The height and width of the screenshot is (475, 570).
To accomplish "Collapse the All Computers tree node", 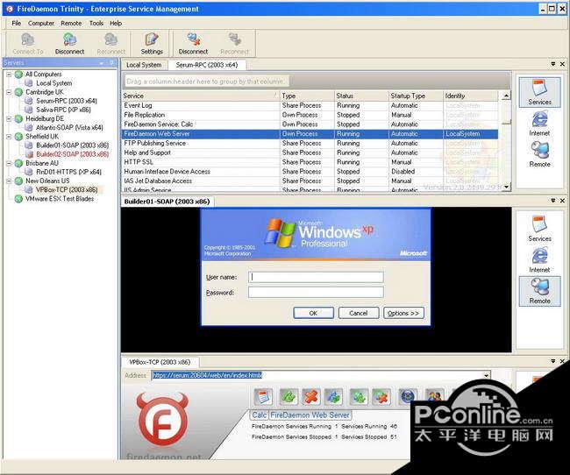I will tap(9, 74).
